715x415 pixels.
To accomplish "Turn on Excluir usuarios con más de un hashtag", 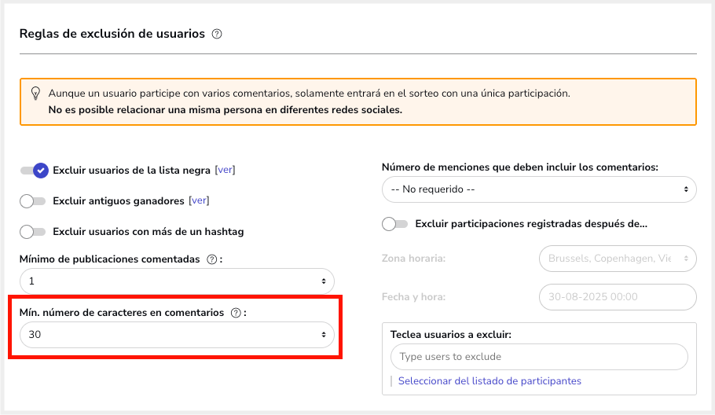I will [x=33, y=232].
